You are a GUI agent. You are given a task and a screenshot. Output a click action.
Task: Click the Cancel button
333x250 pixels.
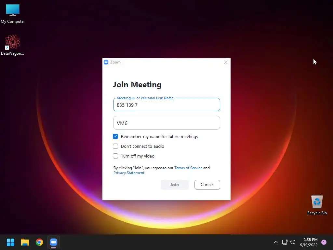[x=207, y=185]
